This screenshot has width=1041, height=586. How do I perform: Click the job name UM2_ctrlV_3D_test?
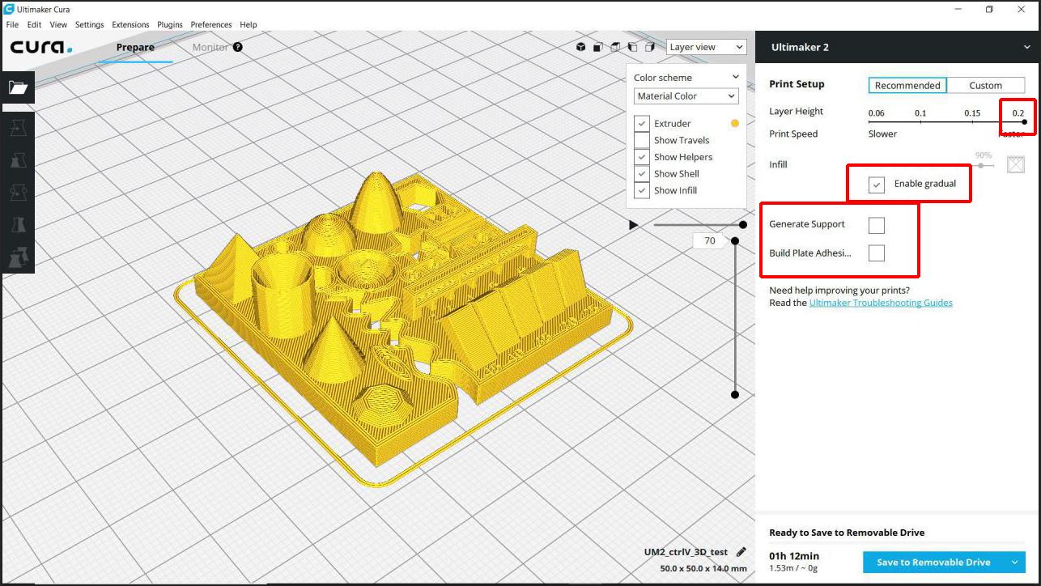click(686, 552)
